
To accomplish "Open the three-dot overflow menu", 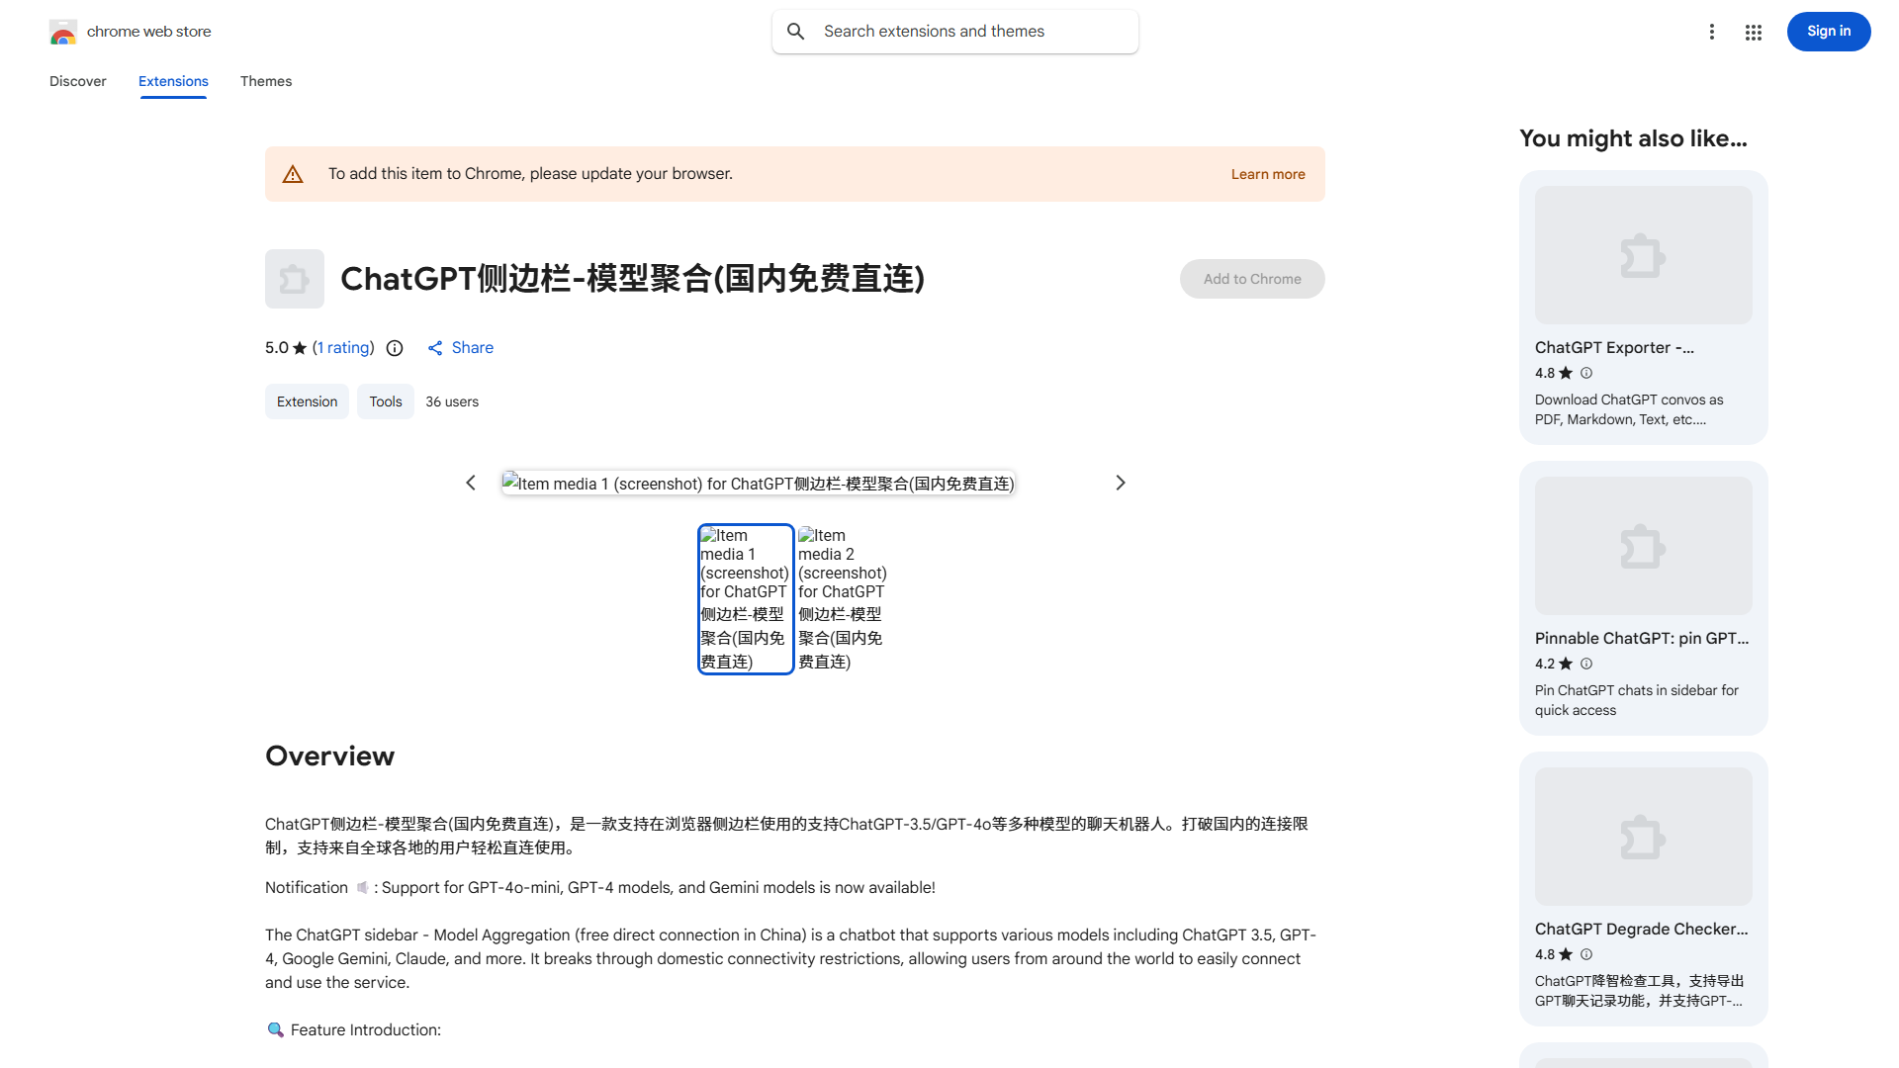I will (x=1712, y=32).
